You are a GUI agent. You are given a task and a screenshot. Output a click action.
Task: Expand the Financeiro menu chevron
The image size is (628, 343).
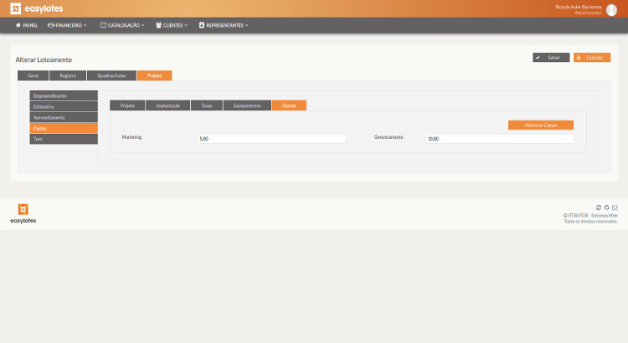[85, 25]
